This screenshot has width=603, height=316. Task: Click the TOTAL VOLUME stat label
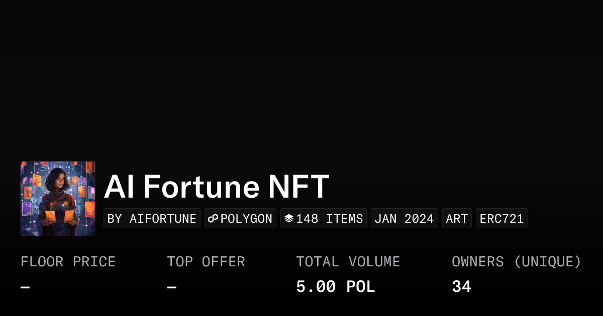[348, 262]
